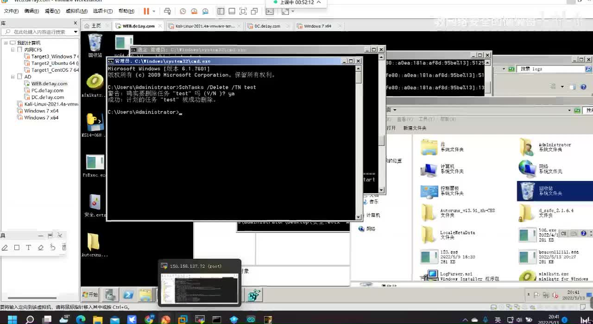Click 新建文件夹 in explorer toolbar
Viewport: 593px width, 324px height.
click(415, 128)
